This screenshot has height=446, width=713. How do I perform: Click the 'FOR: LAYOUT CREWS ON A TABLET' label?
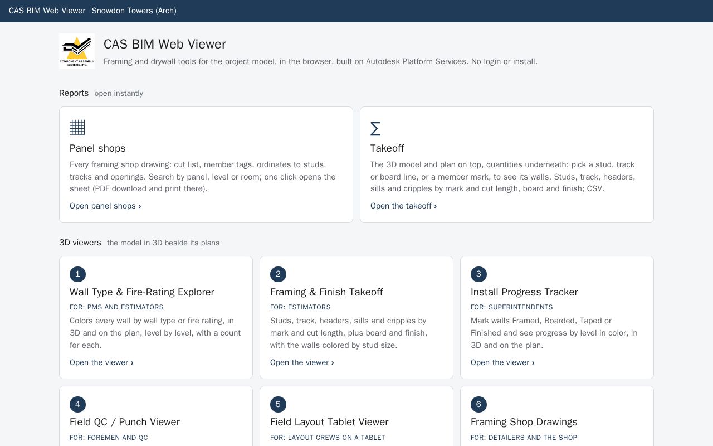click(x=328, y=438)
